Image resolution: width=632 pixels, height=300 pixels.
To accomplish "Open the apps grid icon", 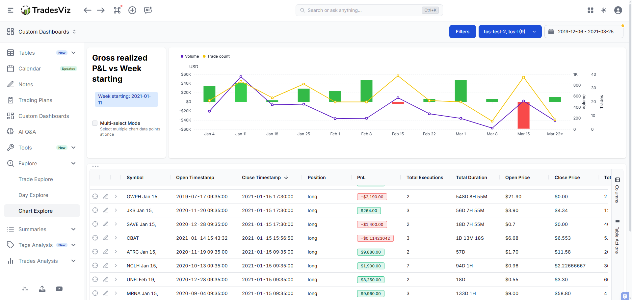I will pos(591,10).
